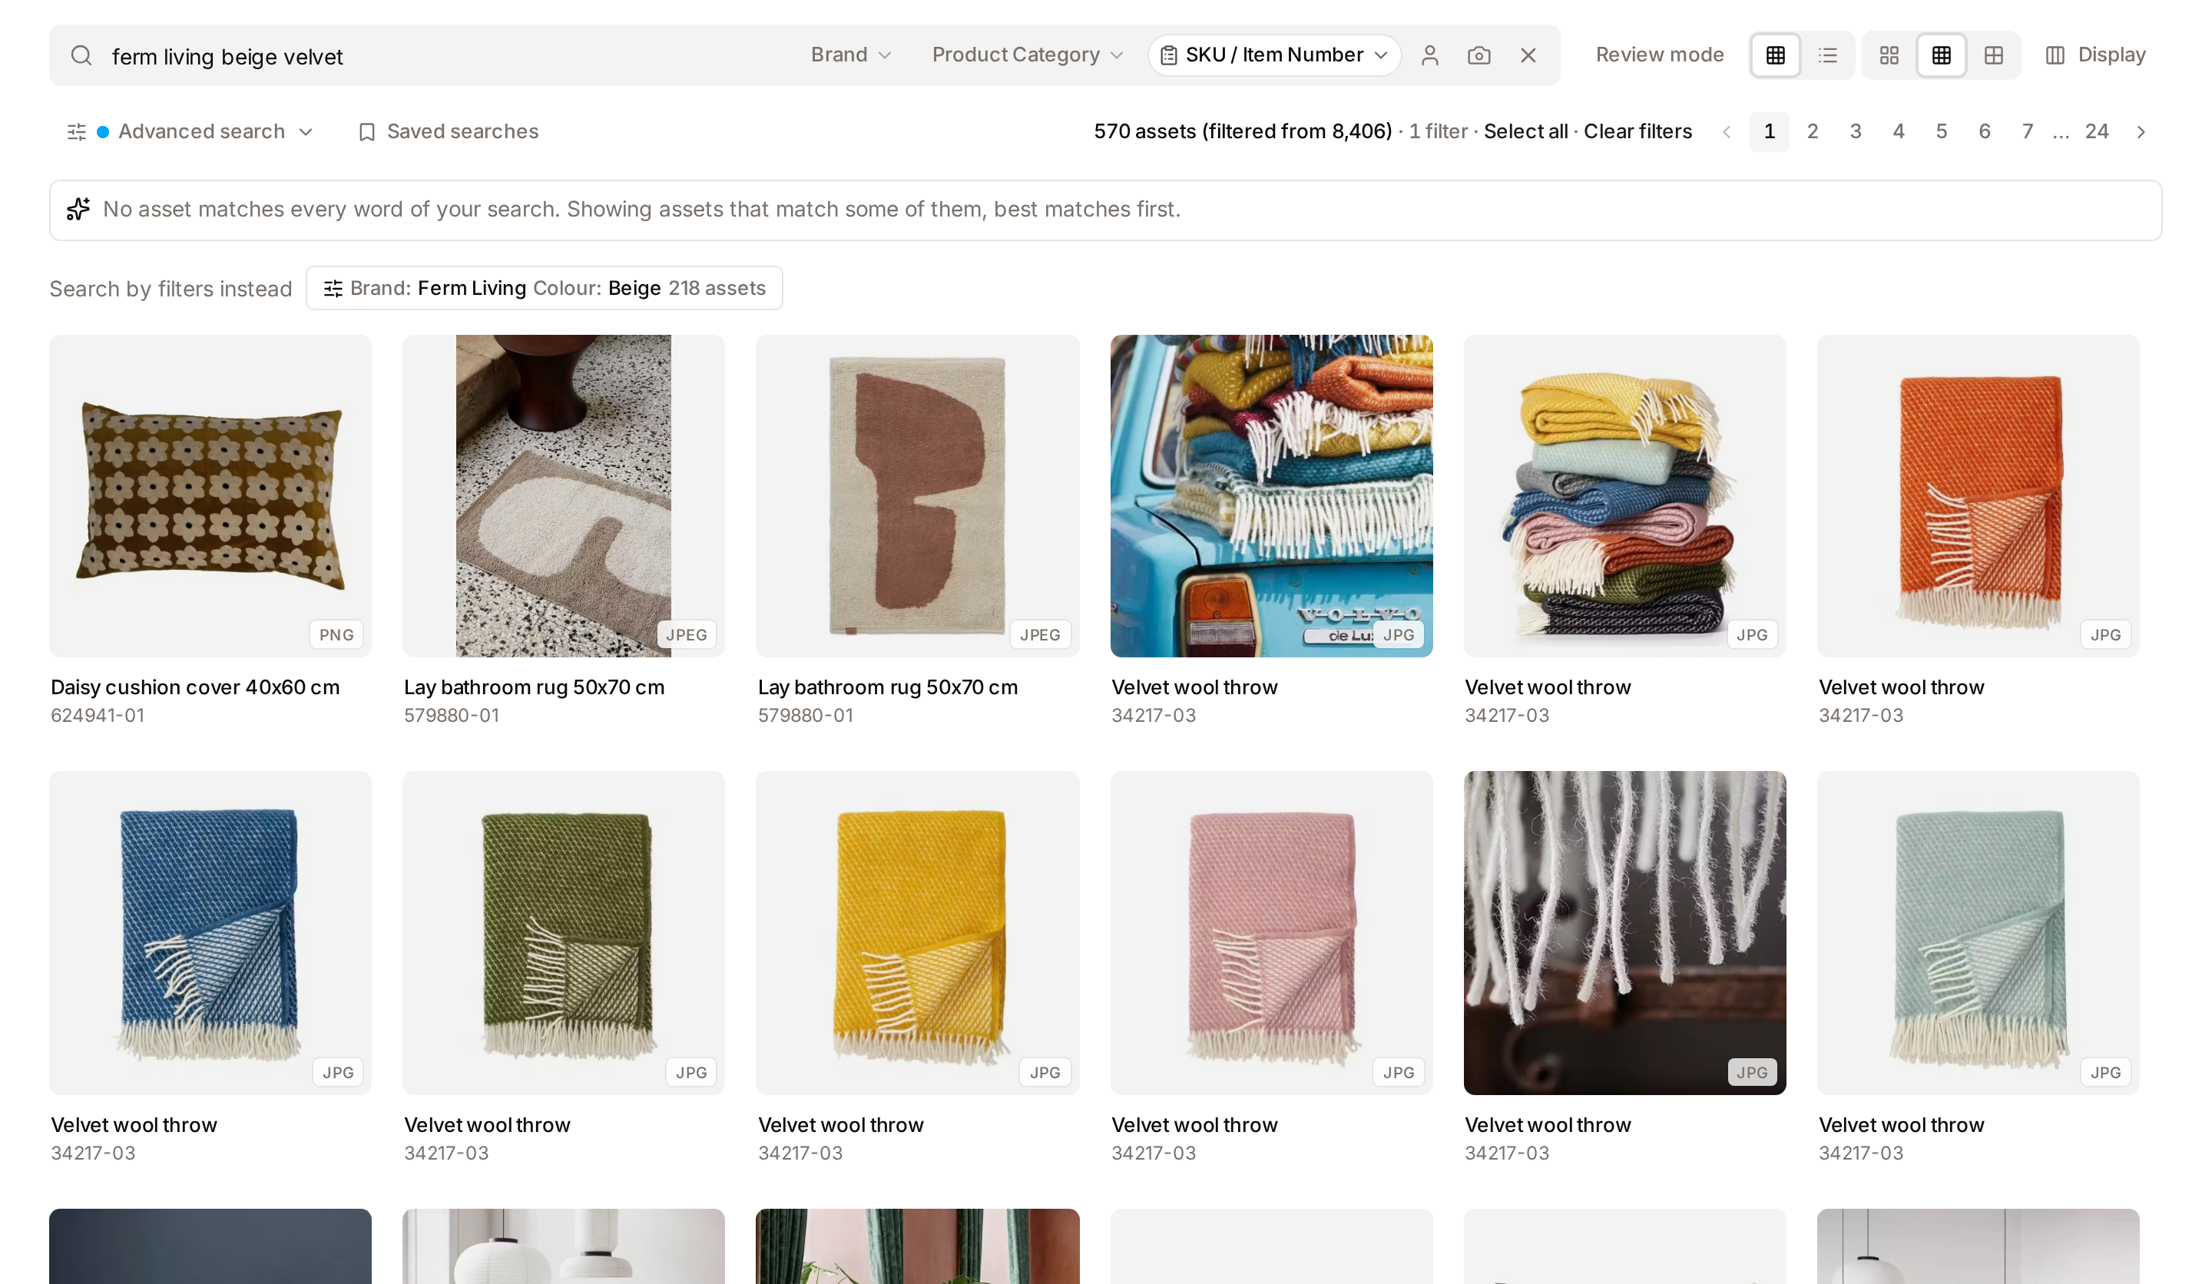Click SKU text 624941-01

point(98,715)
